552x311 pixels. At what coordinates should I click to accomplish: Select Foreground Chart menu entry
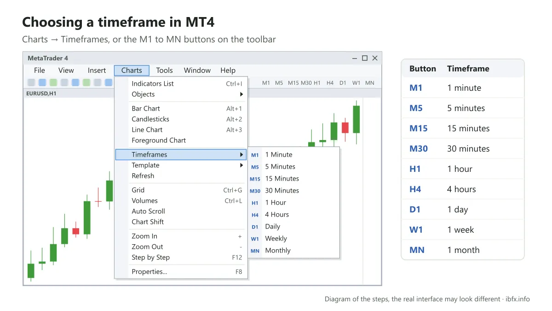(181, 141)
